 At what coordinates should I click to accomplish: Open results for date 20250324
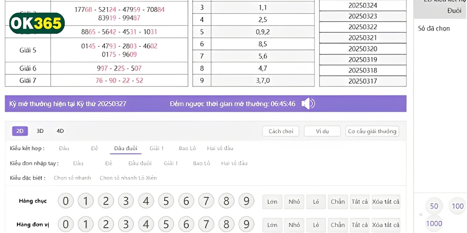pyautogui.click(x=363, y=5)
